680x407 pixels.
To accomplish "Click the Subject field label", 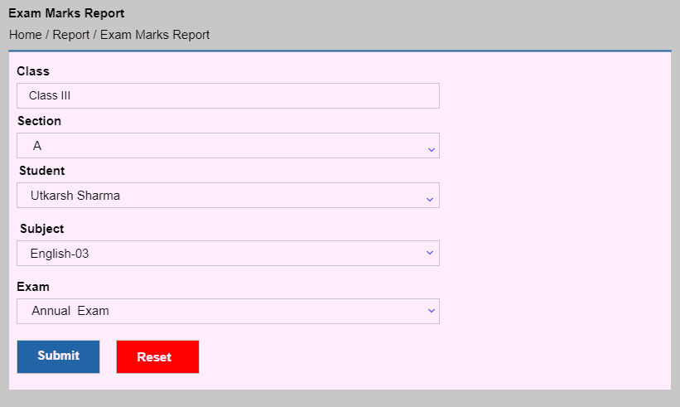I will pyautogui.click(x=42, y=229).
